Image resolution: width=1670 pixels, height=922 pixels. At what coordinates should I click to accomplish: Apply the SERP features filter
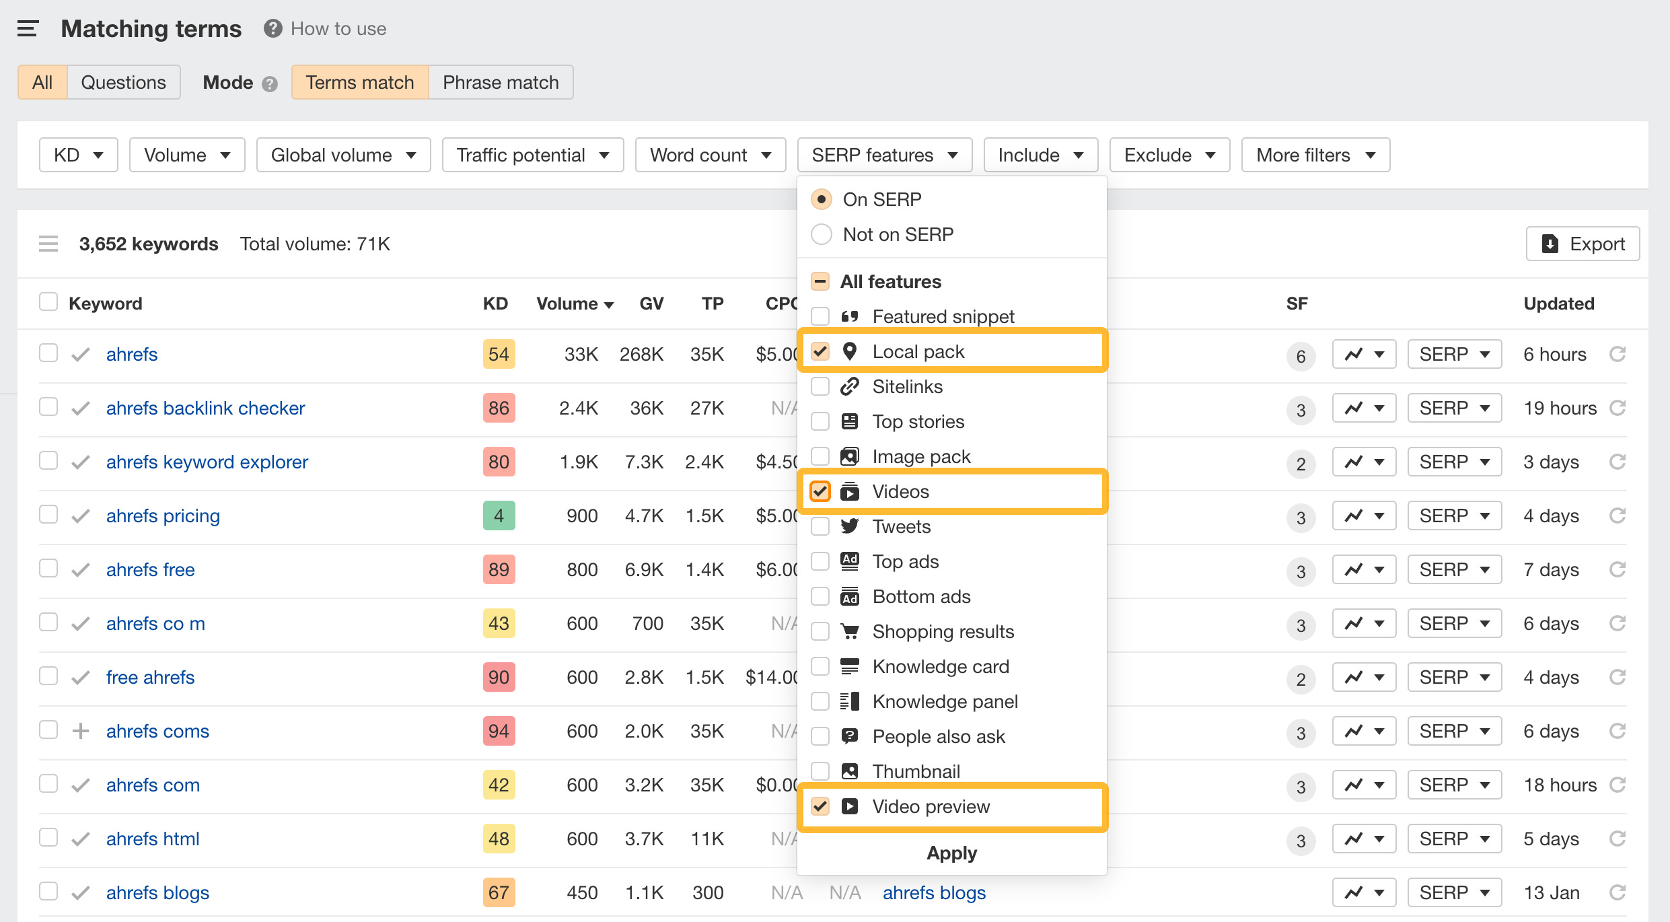click(951, 853)
